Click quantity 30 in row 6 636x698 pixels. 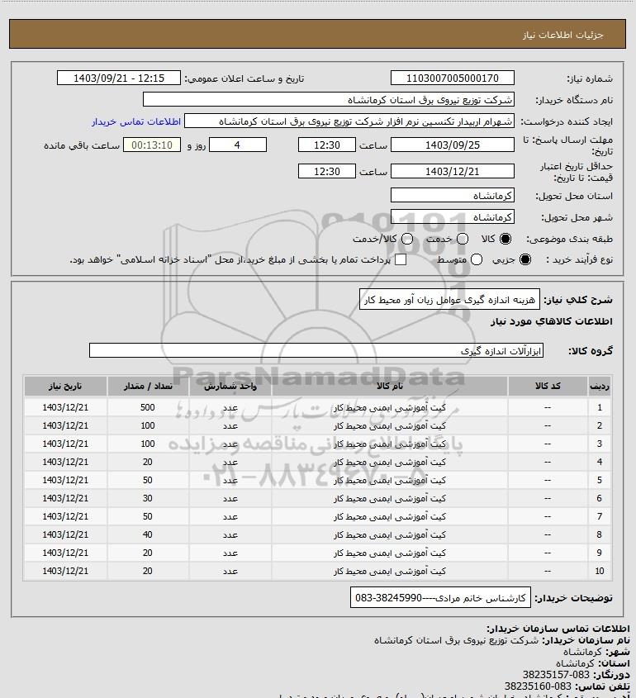[148, 498]
